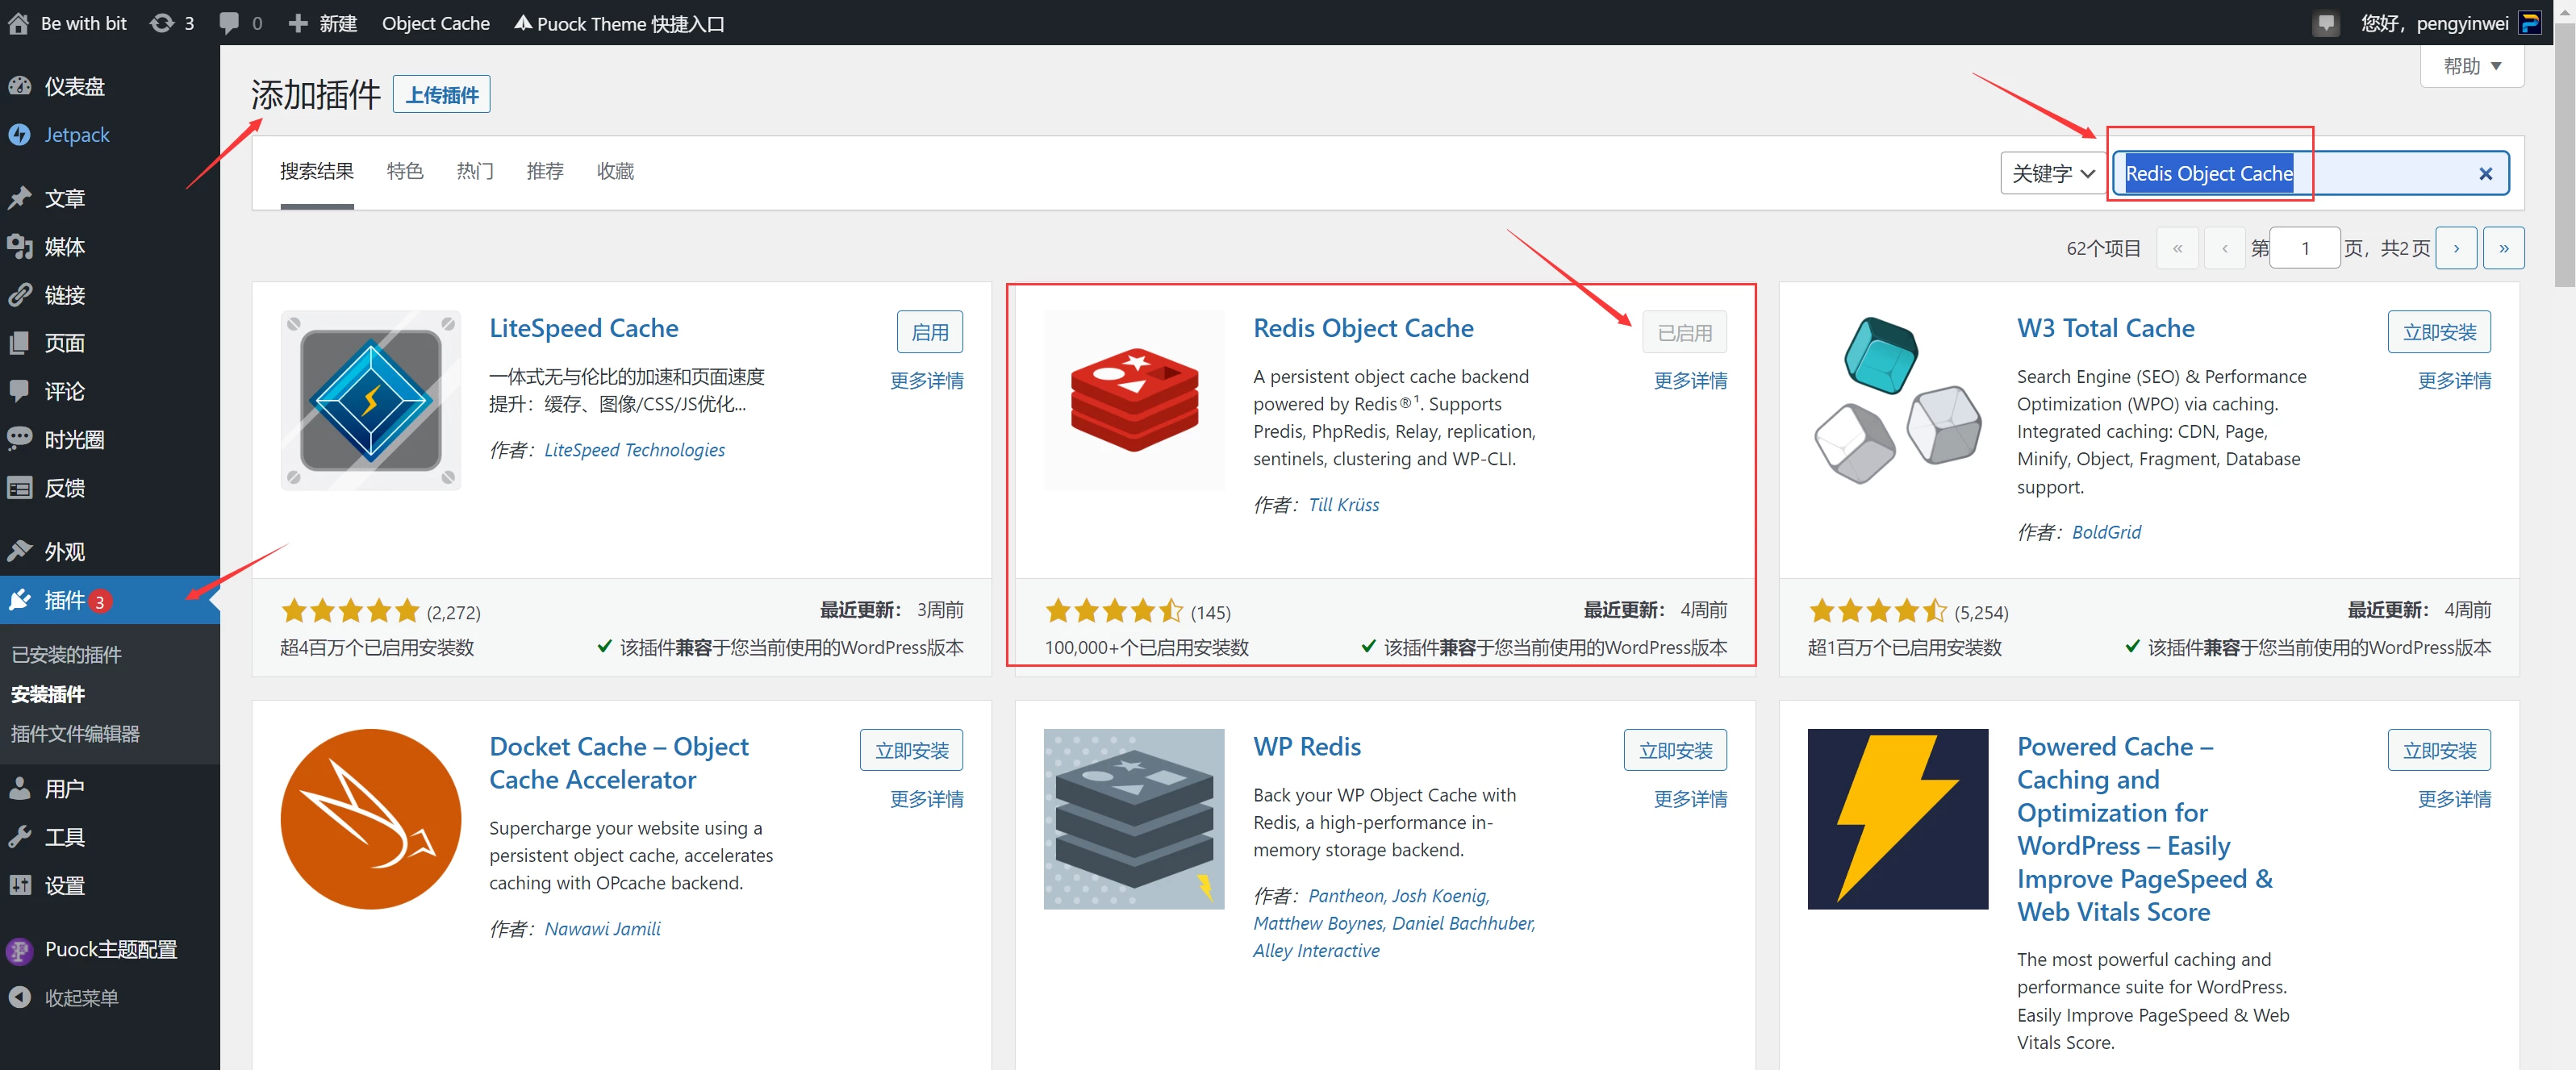
Task: Click the Redis Object Cache red logo
Action: pyautogui.click(x=1134, y=400)
